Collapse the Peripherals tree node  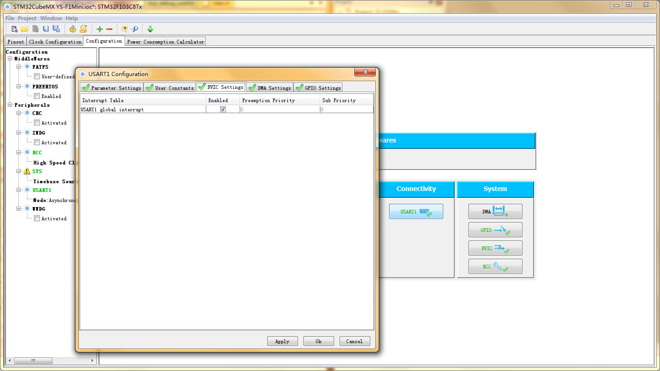(10, 105)
